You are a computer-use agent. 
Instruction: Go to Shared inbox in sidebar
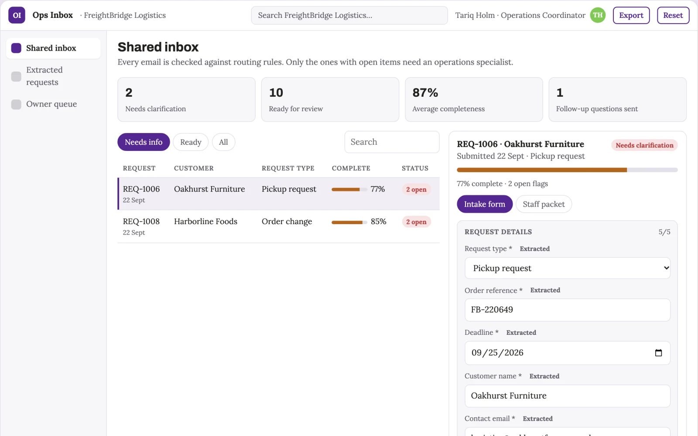(53, 48)
